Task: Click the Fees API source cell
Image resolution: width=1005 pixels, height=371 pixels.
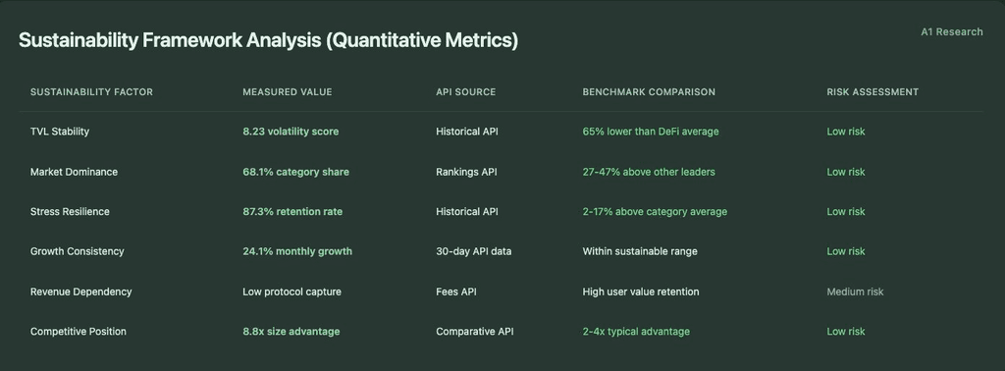Action: click(456, 291)
